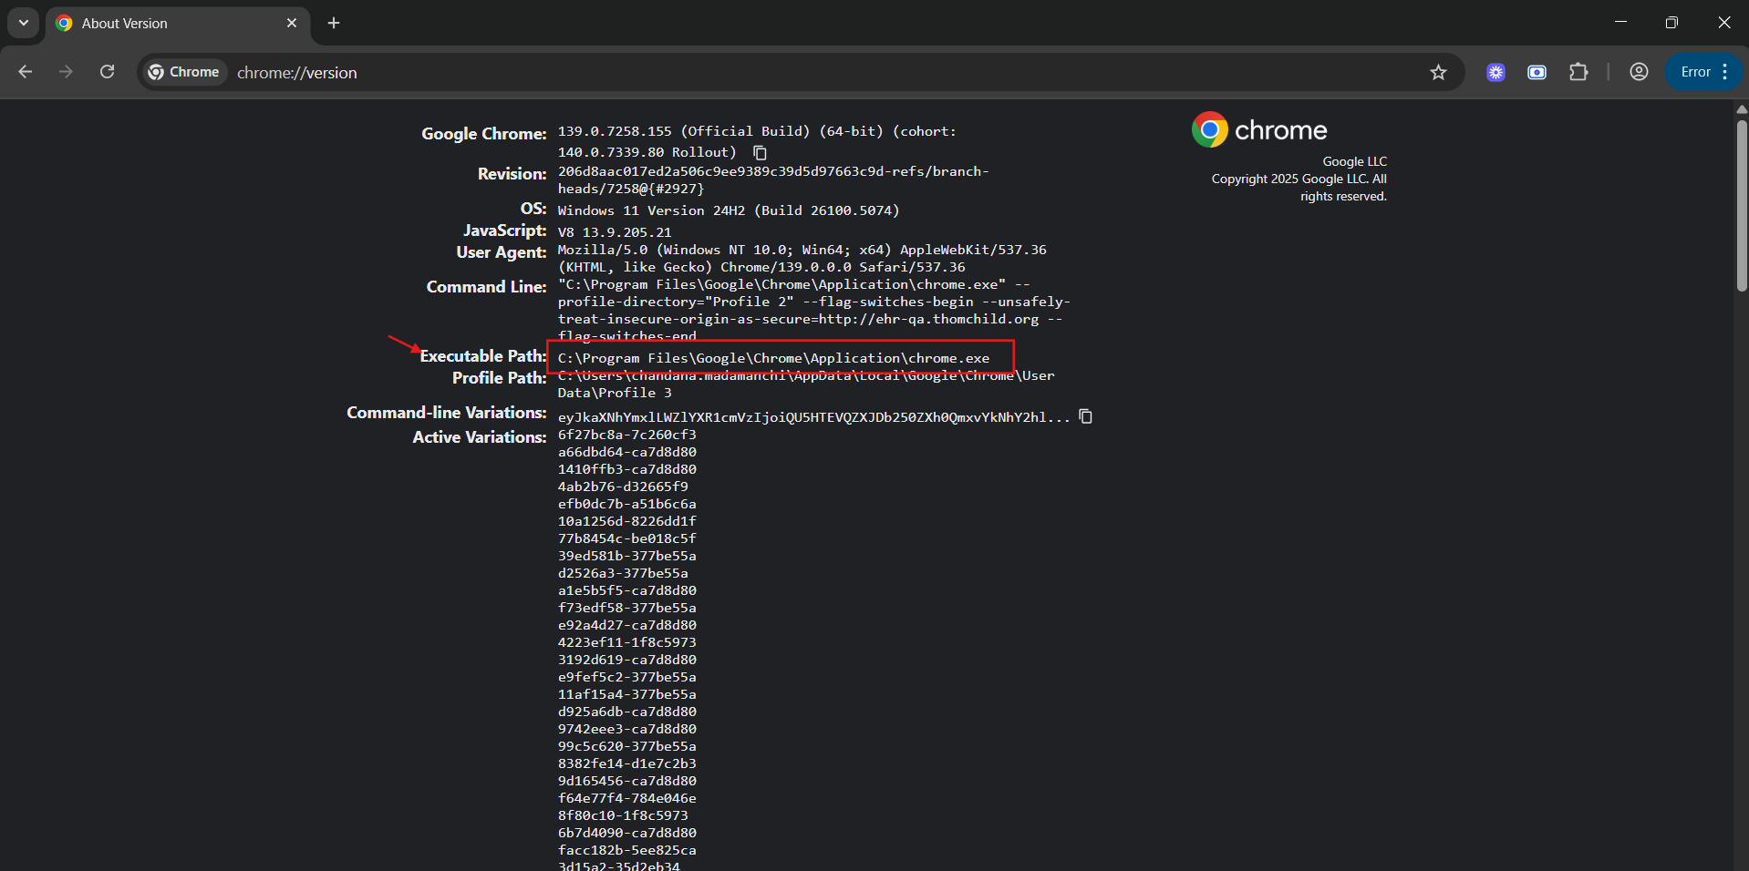Click variation '8f80c10-1f8c5973'
The width and height of the screenshot is (1749, 871).
(x=623, y=815)
